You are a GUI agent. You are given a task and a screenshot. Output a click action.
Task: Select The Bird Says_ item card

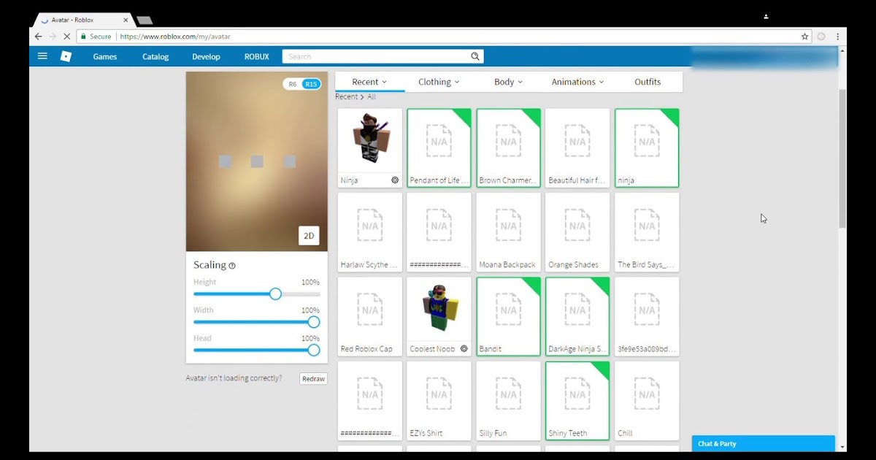pyautogui.click(x=647, y=232)
